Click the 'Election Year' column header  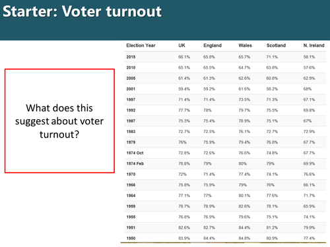[141, 45]
